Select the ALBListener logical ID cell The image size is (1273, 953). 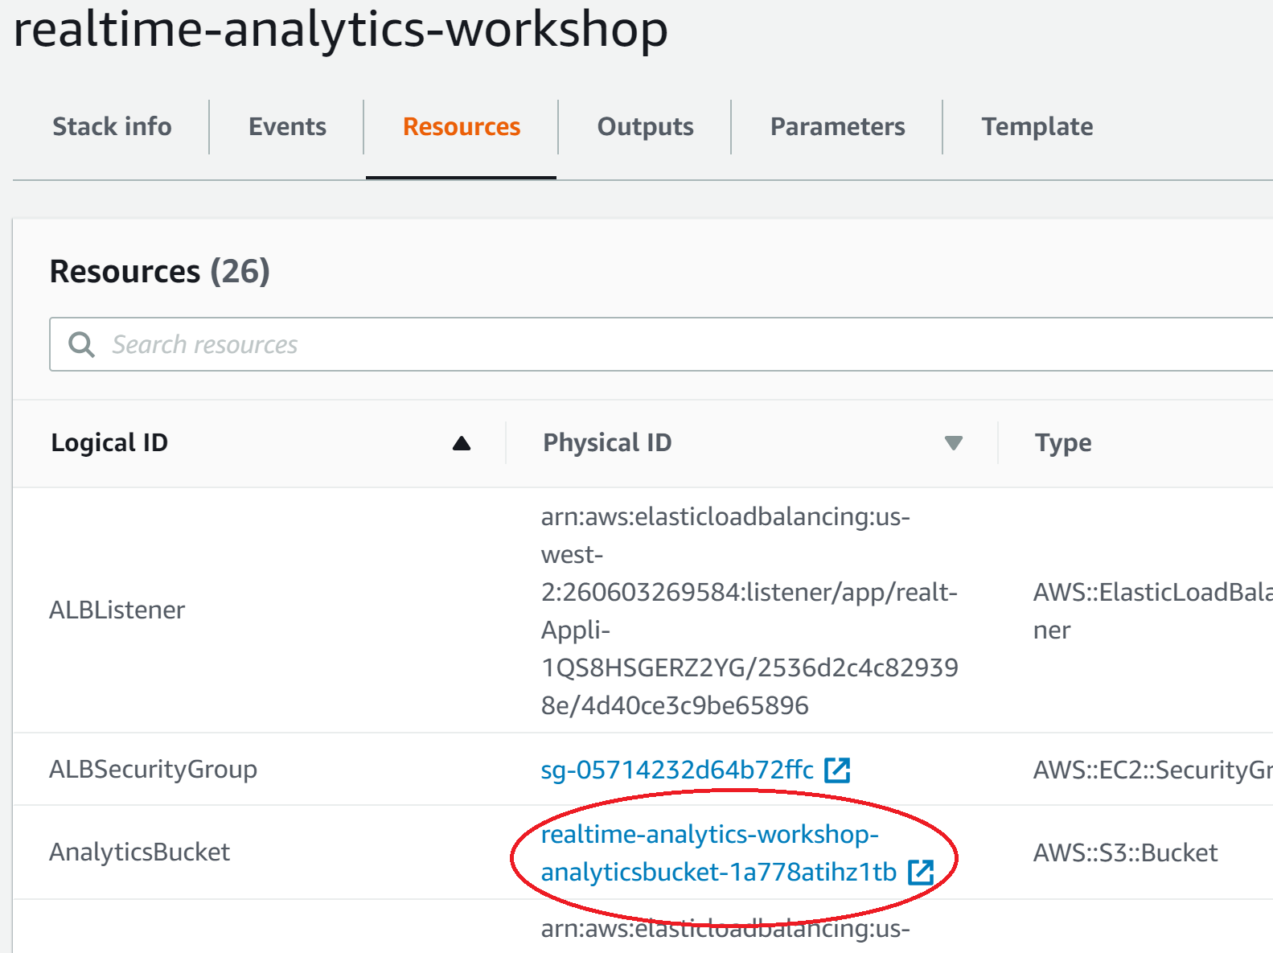click(x=117, y=610)
